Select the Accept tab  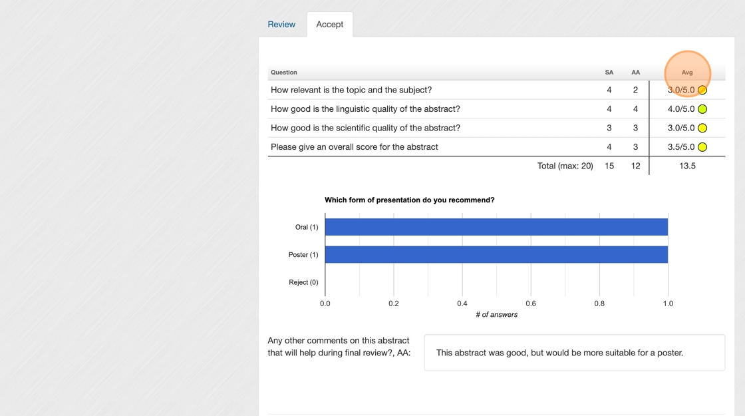330,25
